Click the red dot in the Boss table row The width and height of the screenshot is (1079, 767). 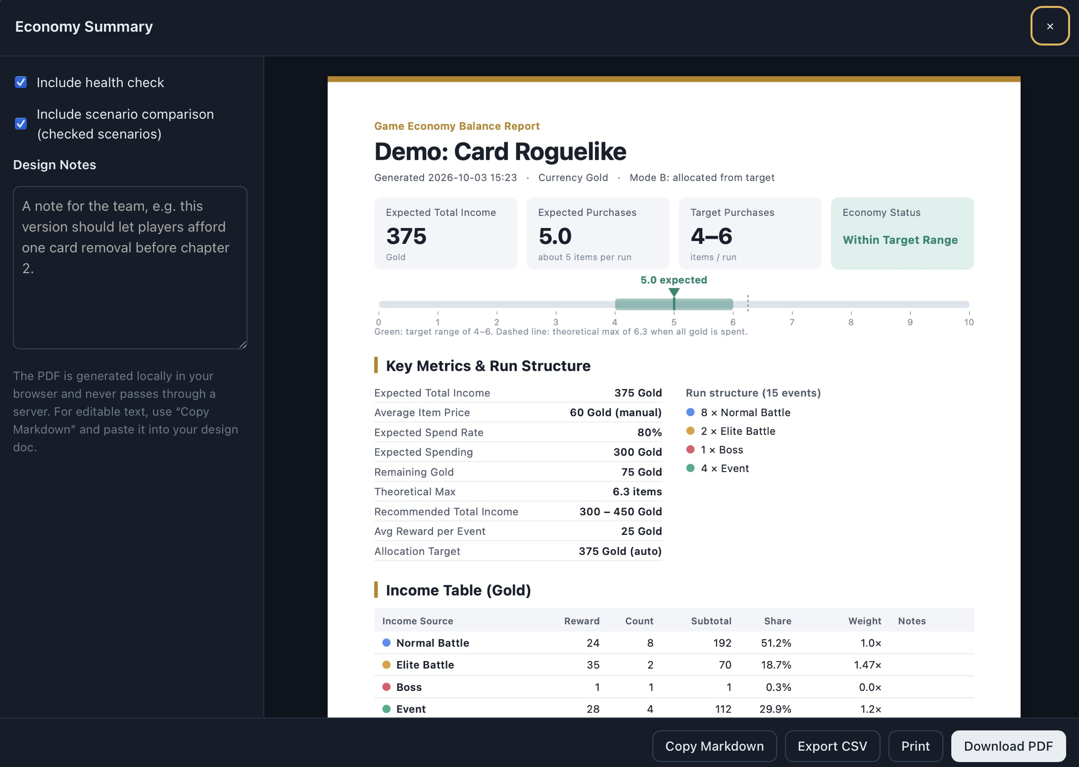point(387,687)
